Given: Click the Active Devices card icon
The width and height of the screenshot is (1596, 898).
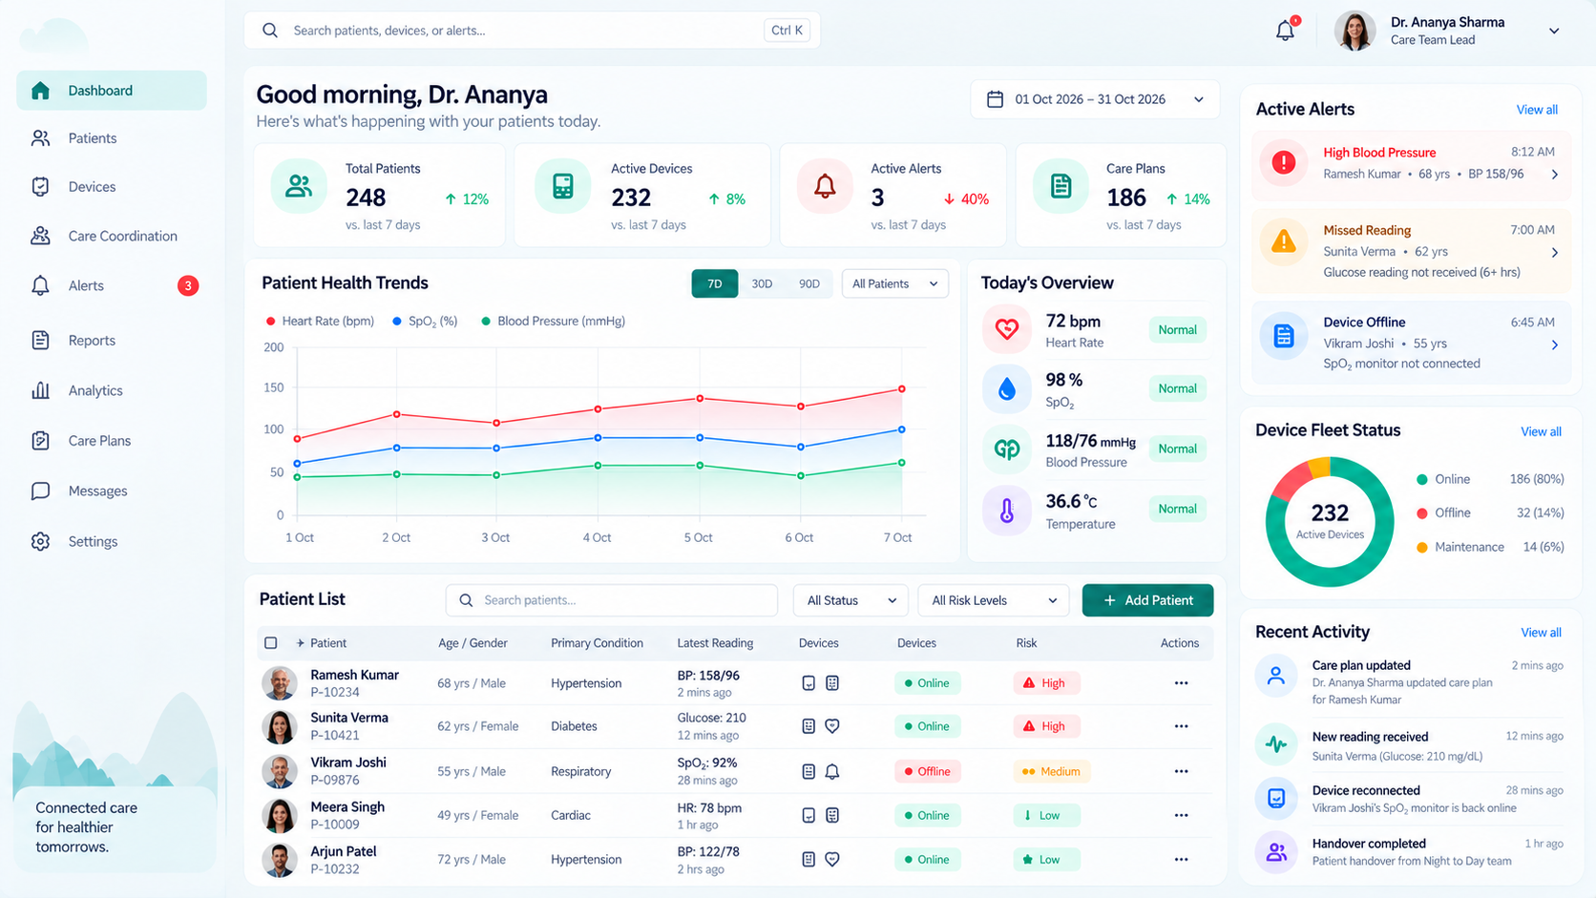Looking at the screenshot, I should (x=562, y=186).
